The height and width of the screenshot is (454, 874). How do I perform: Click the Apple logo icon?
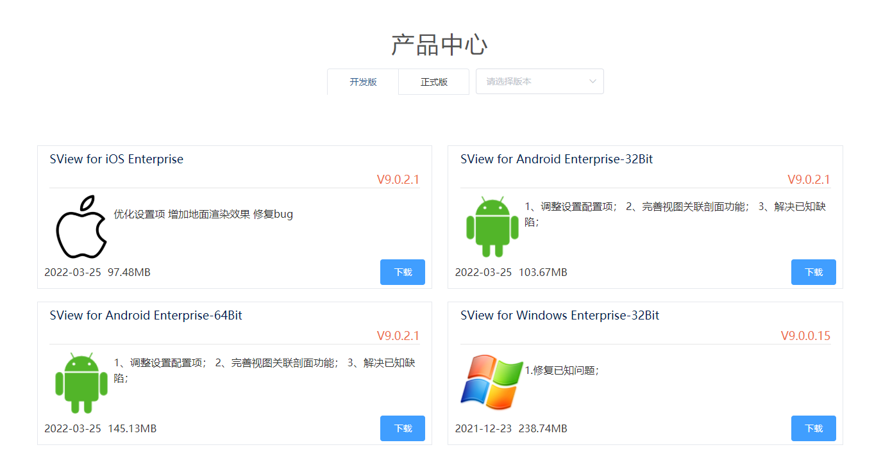[81, 227]
